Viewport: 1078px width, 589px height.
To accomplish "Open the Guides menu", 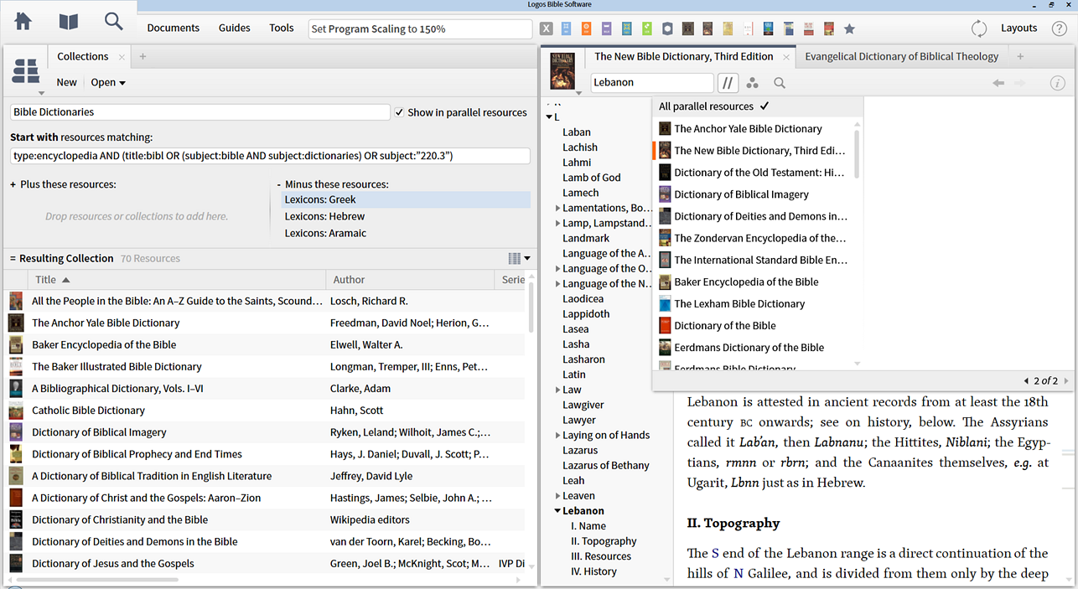I will click(x=235, y=28).
